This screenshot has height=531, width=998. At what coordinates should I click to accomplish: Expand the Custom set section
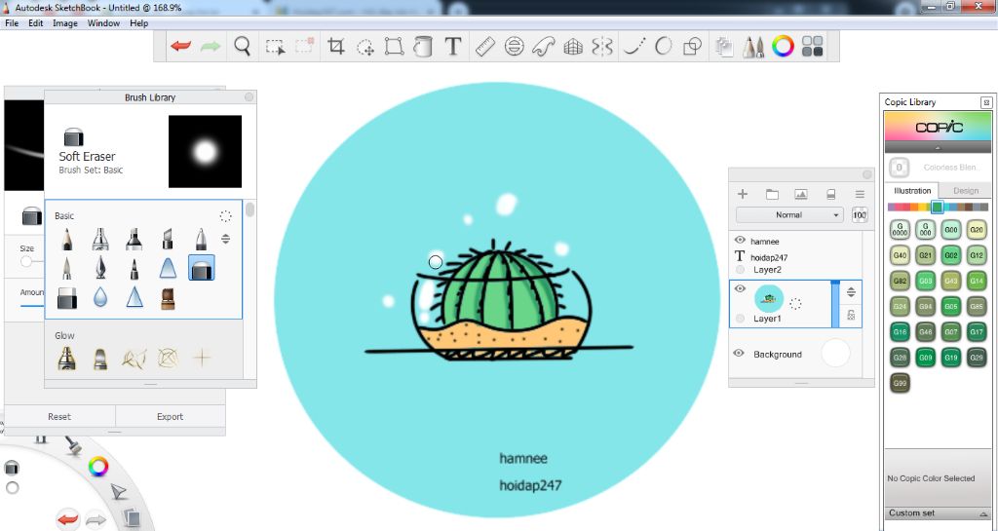tap(939, 512)
